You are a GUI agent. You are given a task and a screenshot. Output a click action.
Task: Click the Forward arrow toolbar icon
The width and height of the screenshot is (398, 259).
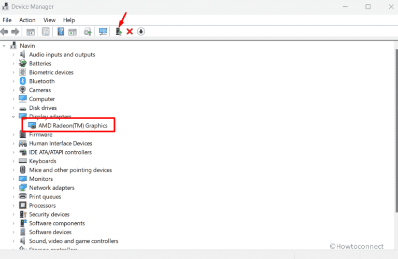(x=15, y=32)
